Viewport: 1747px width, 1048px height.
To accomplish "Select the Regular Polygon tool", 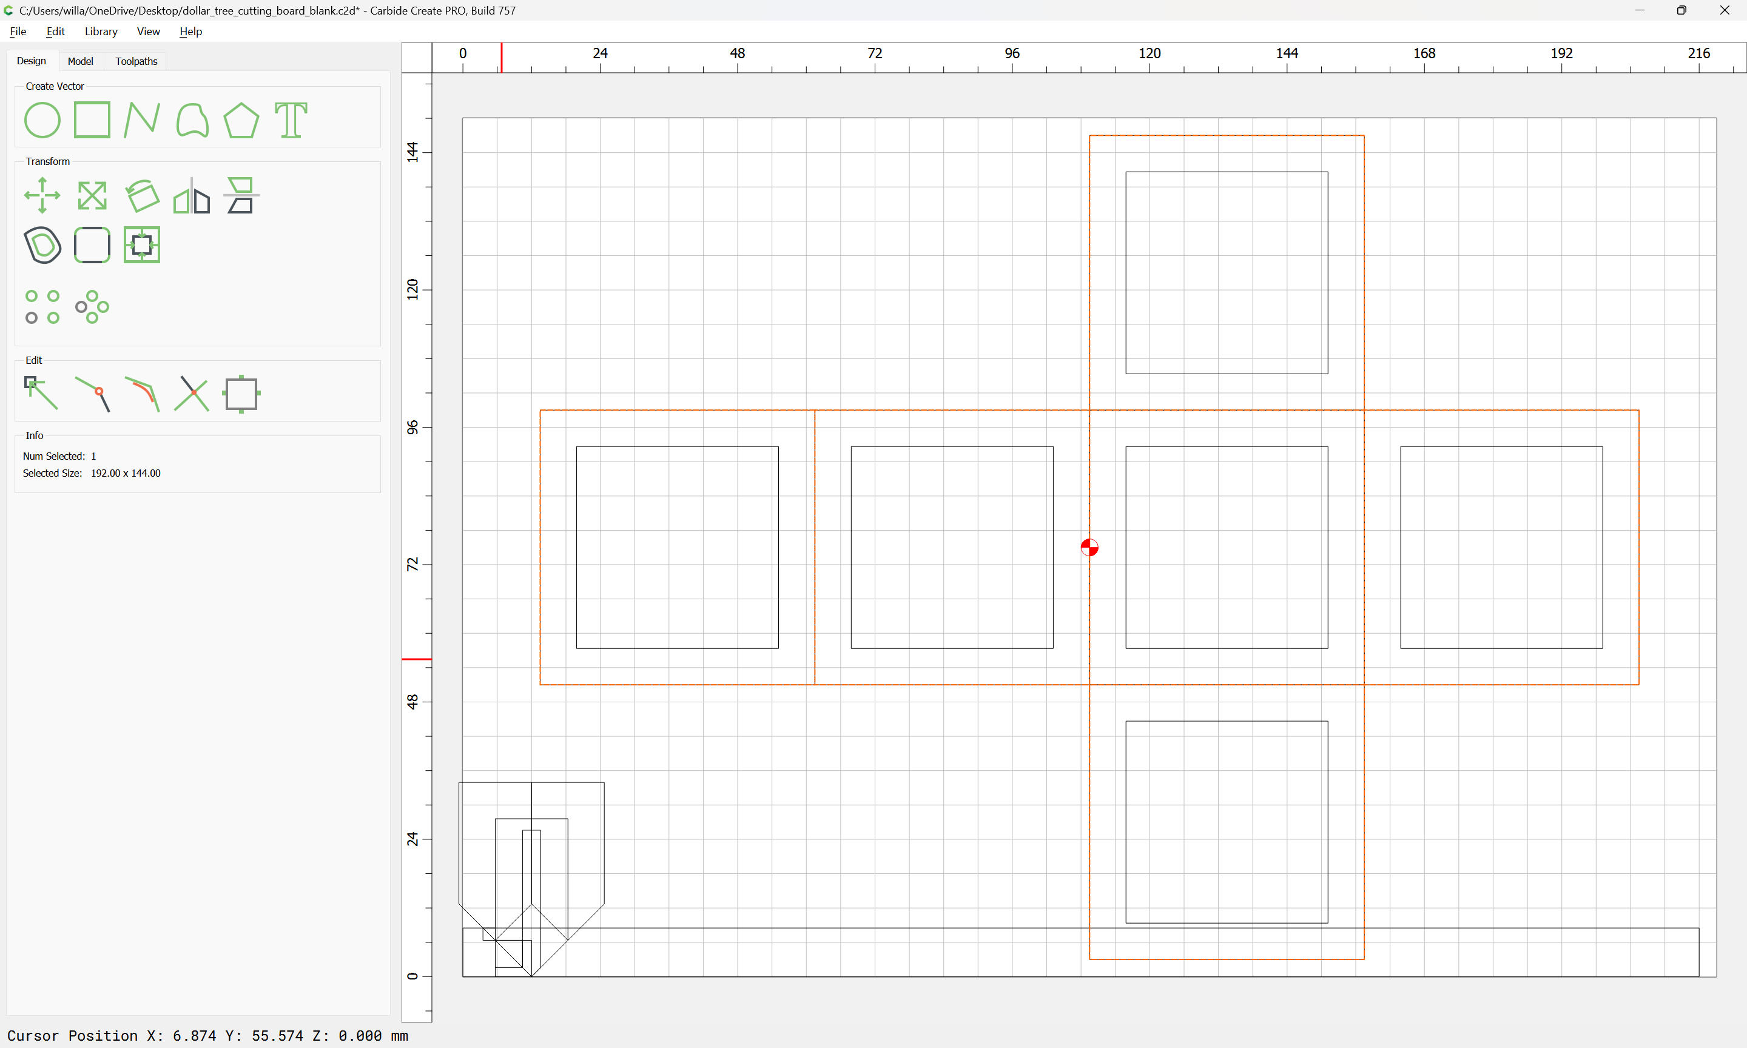I will 241,120.
